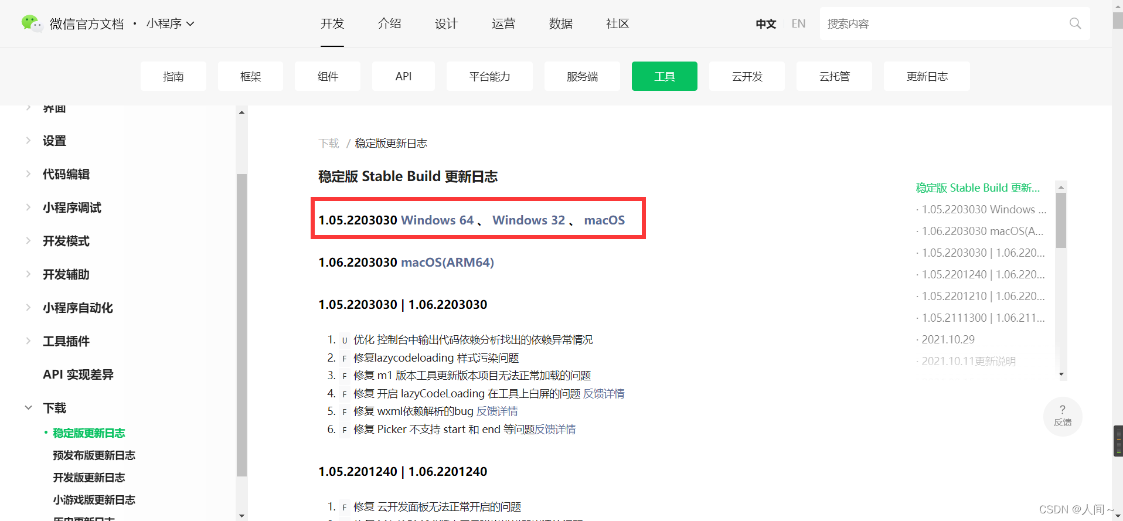Jump to 2021.10.29 outline entry
Screen dimensions: 1123x521
click(x=948, y=339)
